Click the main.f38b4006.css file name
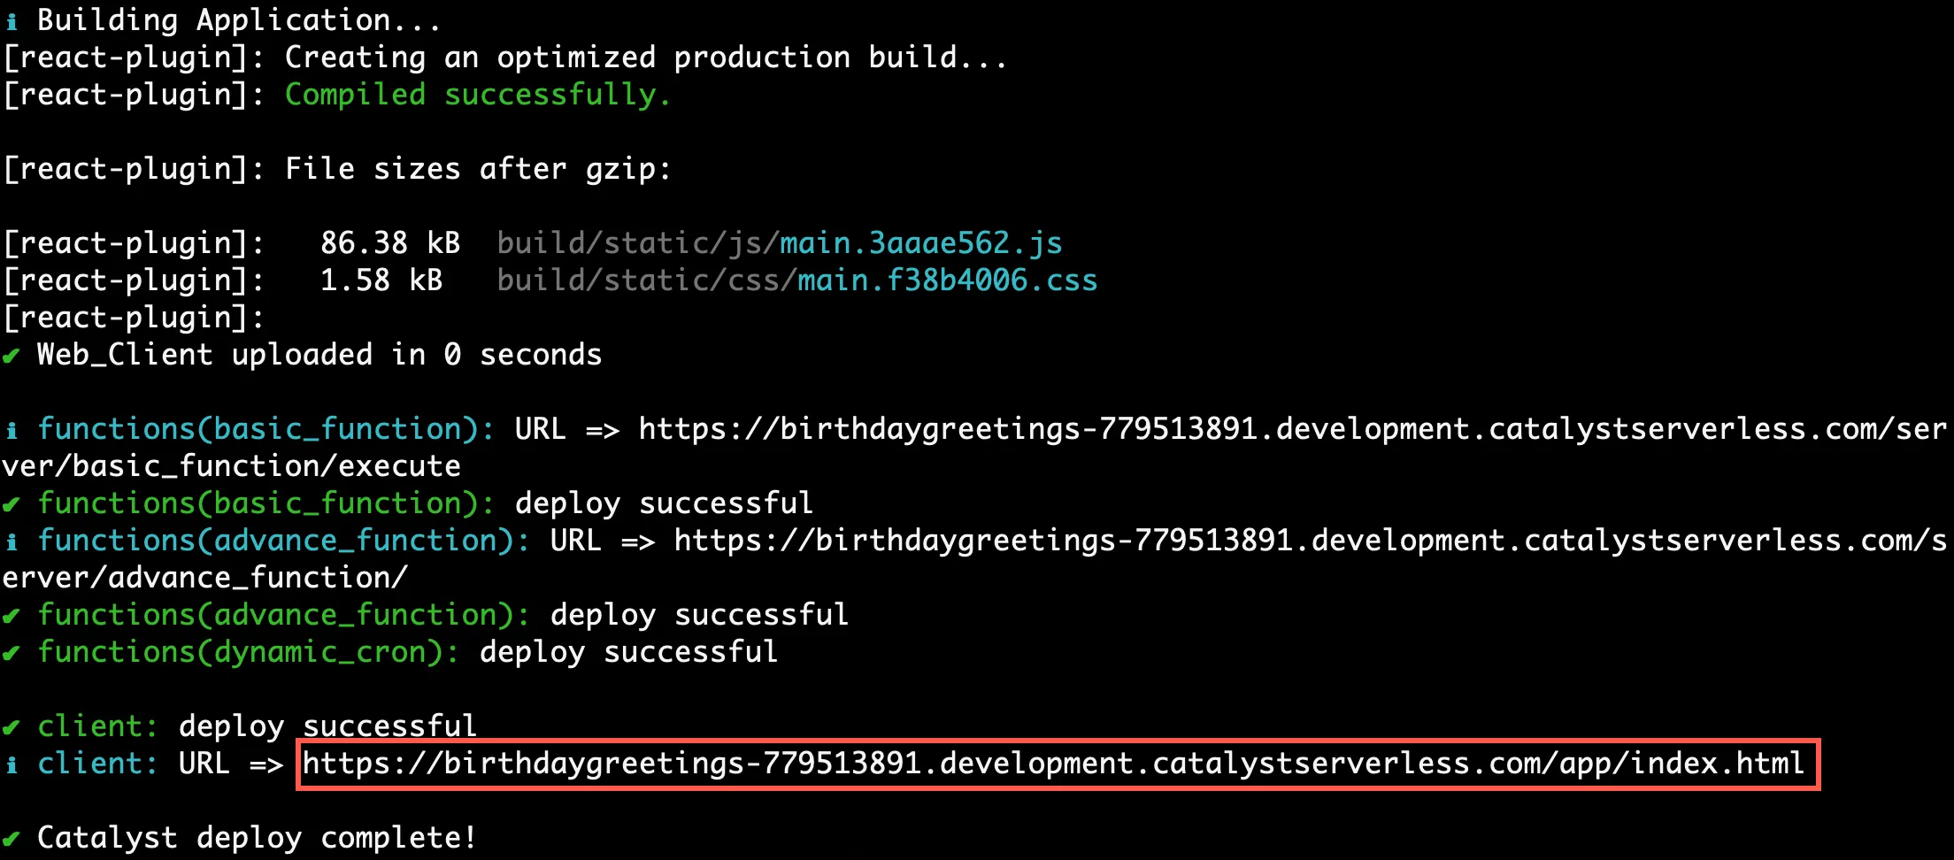This screenshot has width=1954, height=860. (948, 280)
